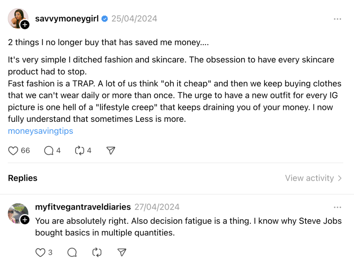
Task: Repost the myfitvegantraveldiaries reply
Action: 97,252
